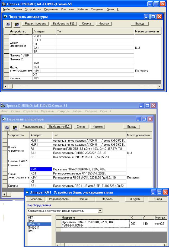
Task: Click the right scroll arrow in the top window
Action: (159, 86)
